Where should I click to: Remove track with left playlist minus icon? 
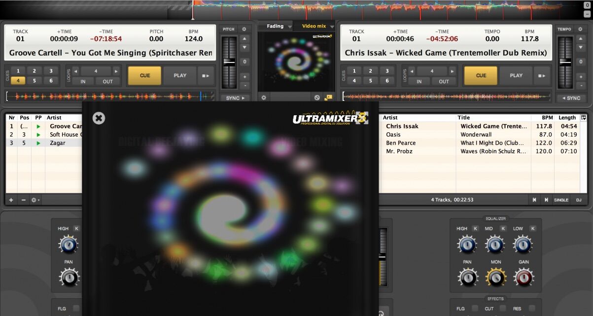[x=23, y=200]
